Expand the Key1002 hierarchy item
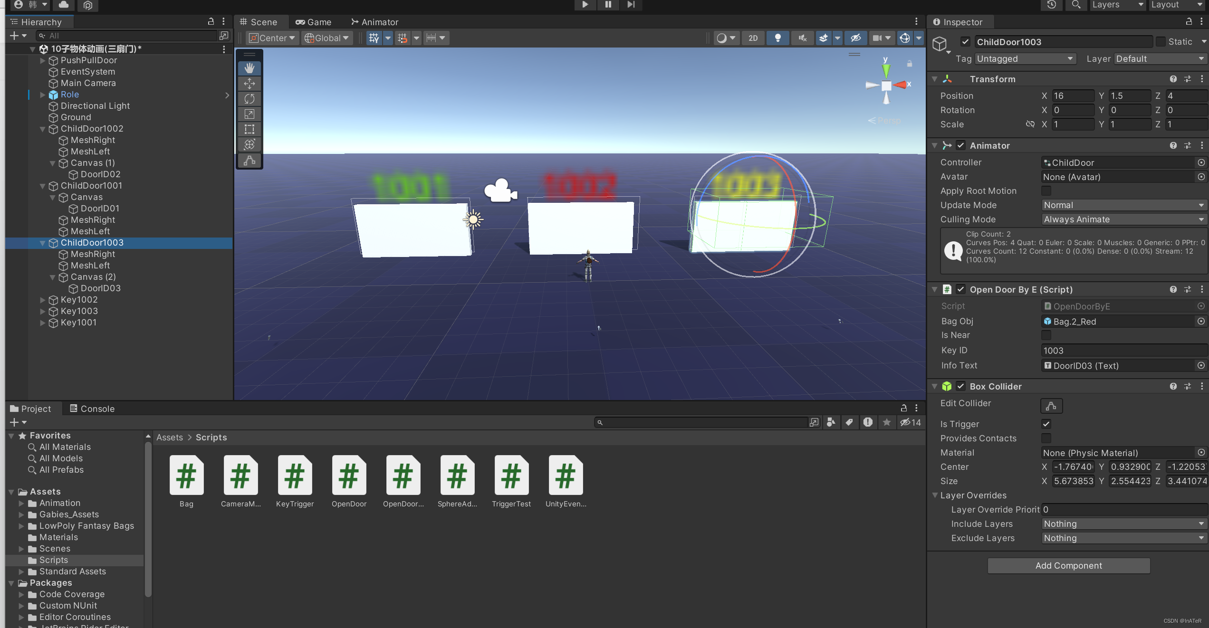Viewport: 1209px width, 628px height. (x=43, y=300)
